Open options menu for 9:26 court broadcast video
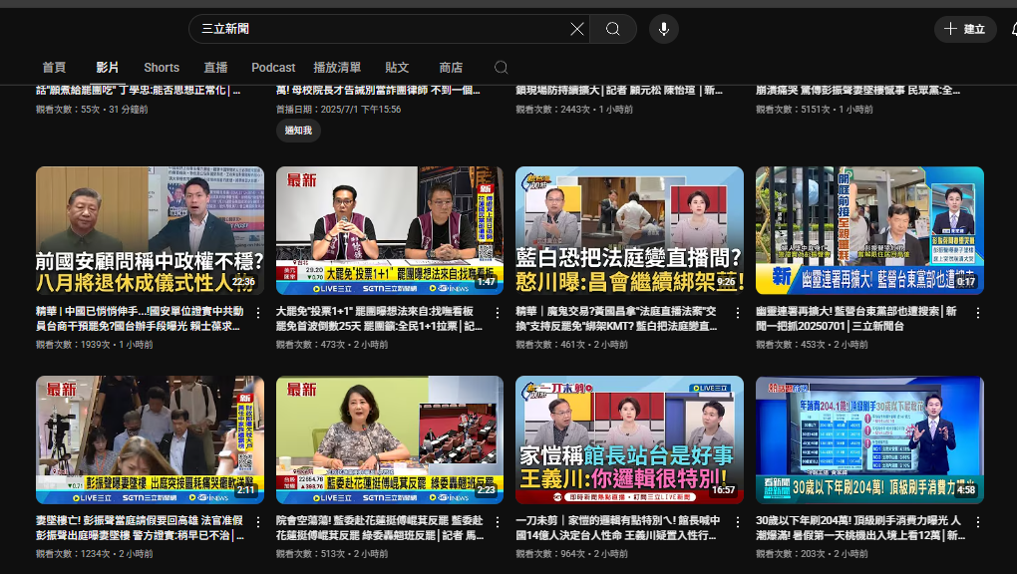Viewport: 1017px width, 574px height. click(738, 313)
